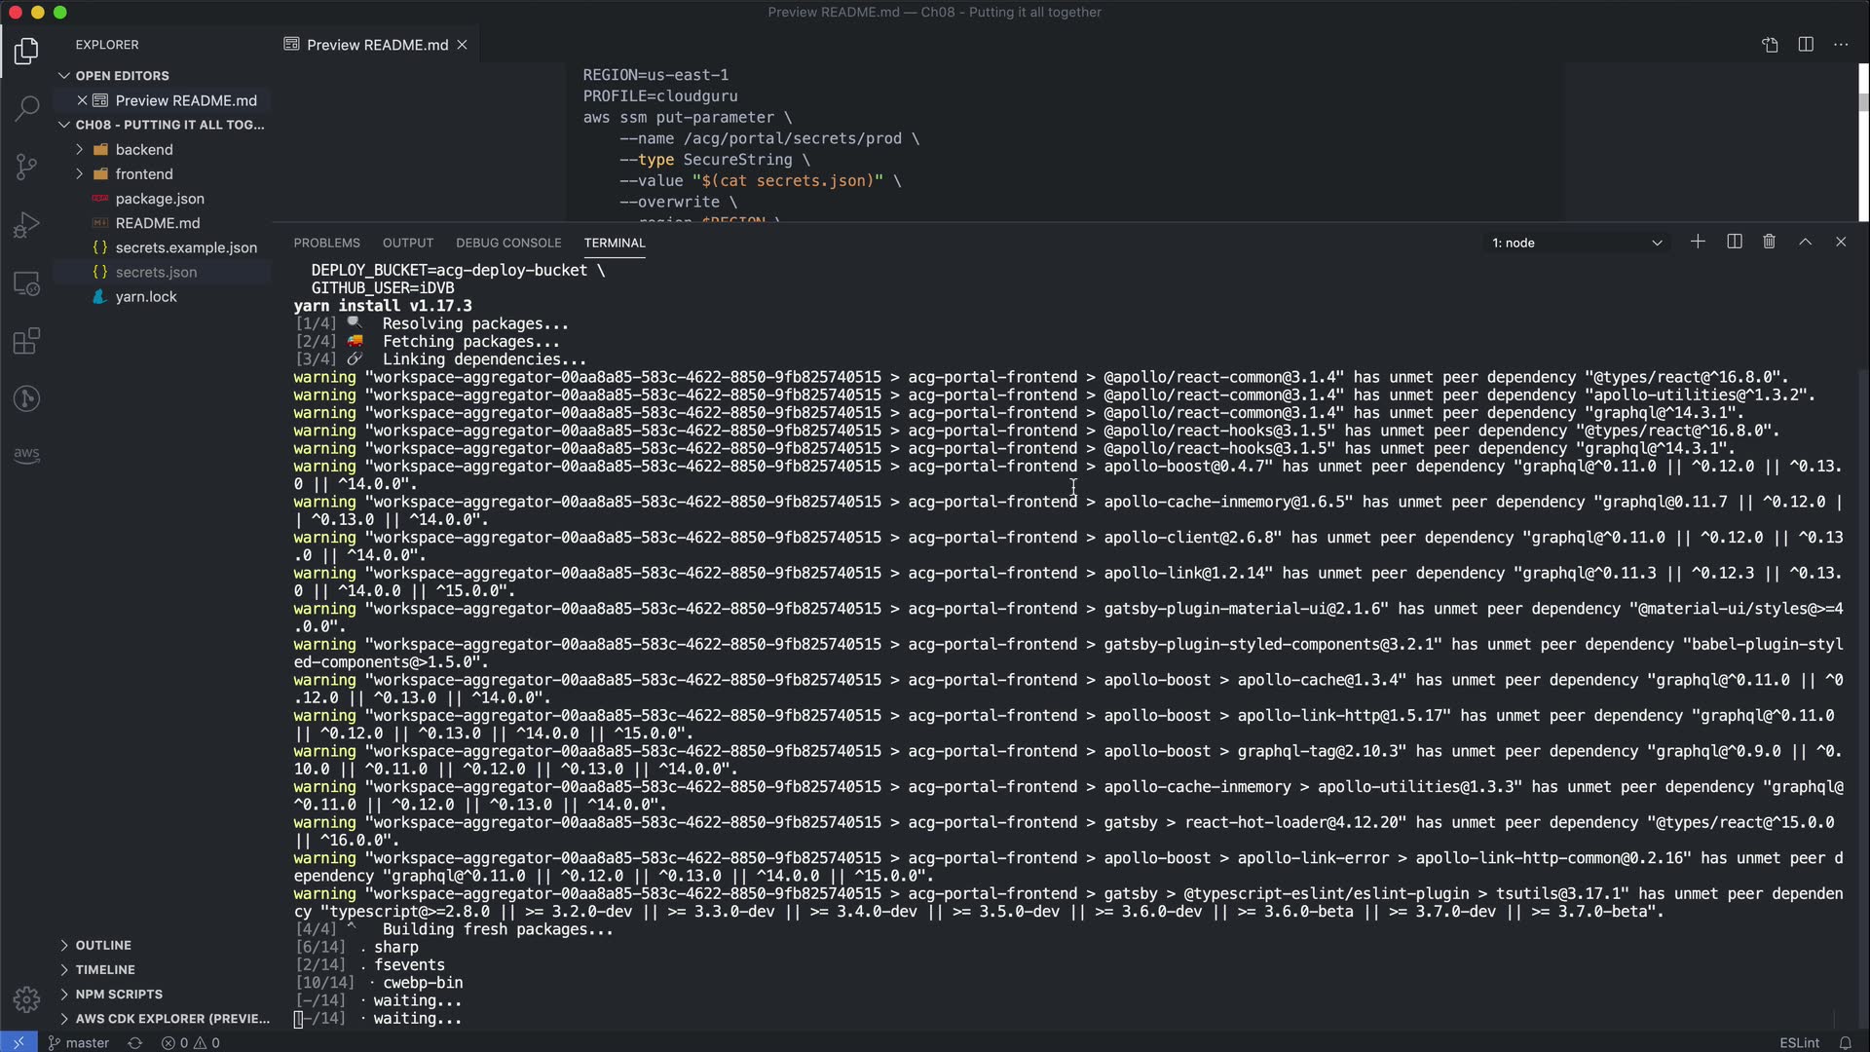Image resolution: width=1870 pixels, height=1052 pixels.
Task: Click ESLint status bar item
Action: tap(1799, 1042)
